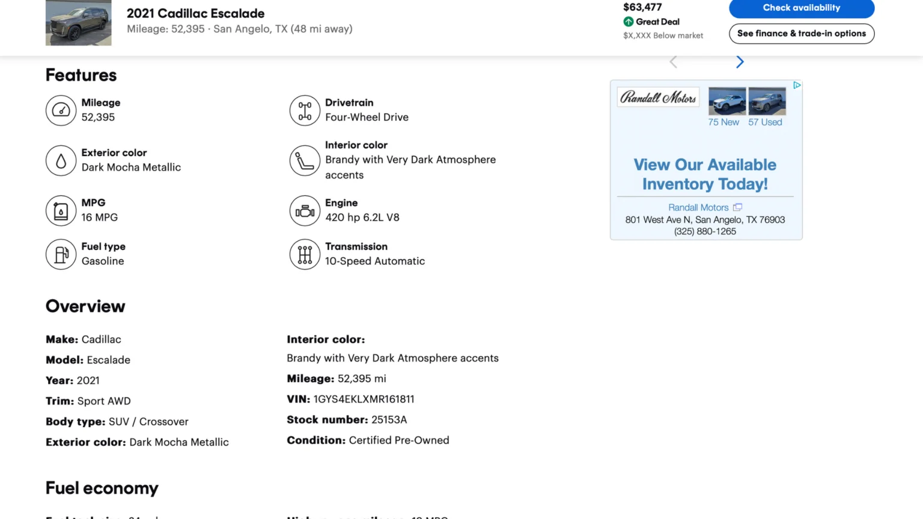
Task: Open See finance & trade-in options
Action: coord(802,34)
